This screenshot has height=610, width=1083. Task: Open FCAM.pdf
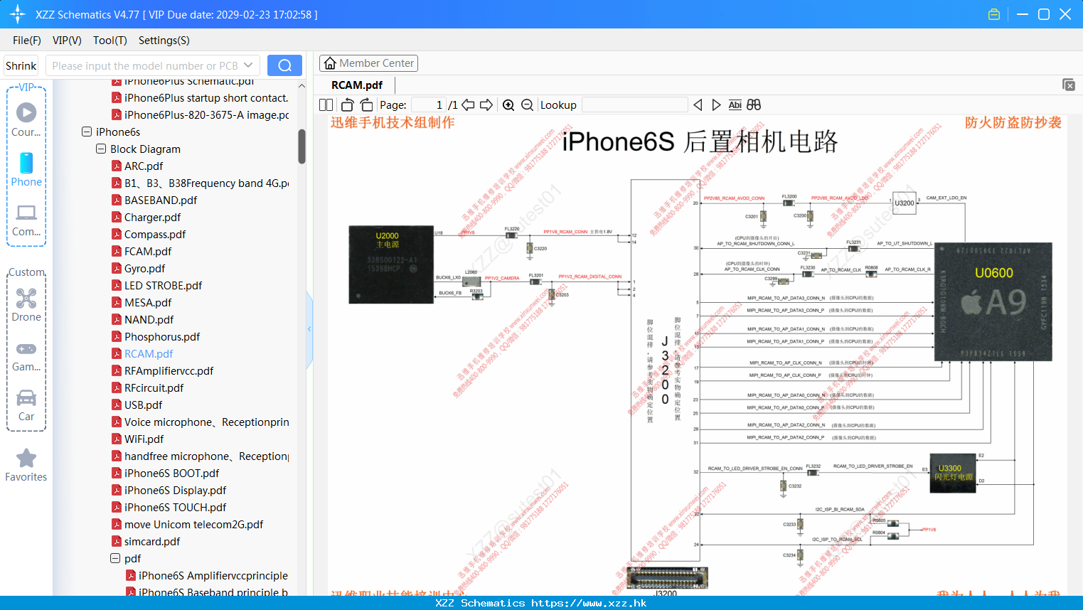[148, 251]
